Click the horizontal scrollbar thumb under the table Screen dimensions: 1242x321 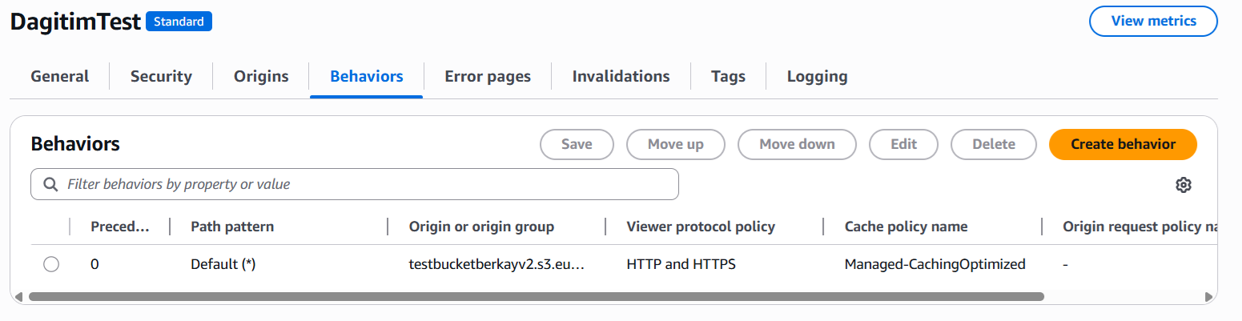click(x=537, y=296)
